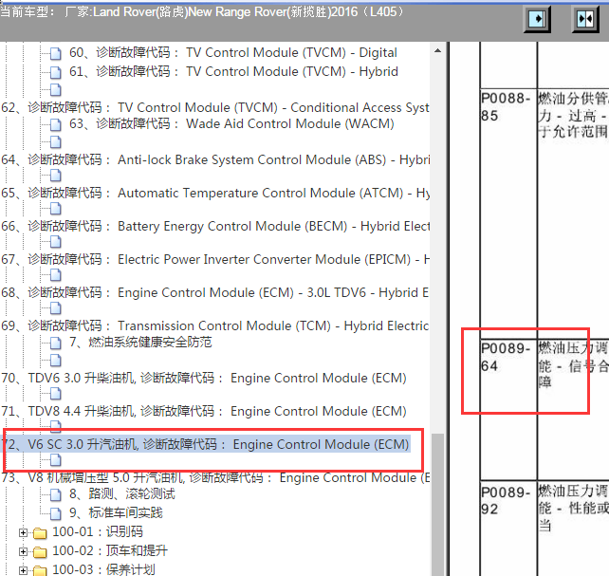This screenshot has width=609, height=576.
Task: Expand the 100-01：识别码 folder node
Action: (23, 532)
